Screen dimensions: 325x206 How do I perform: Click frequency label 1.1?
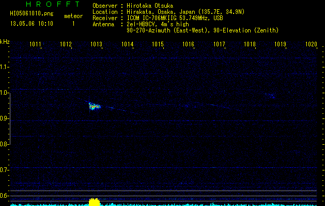[4, 67]
